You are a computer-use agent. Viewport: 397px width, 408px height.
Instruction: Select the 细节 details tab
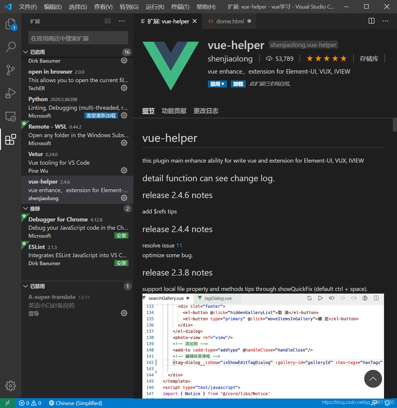[148, 111]
